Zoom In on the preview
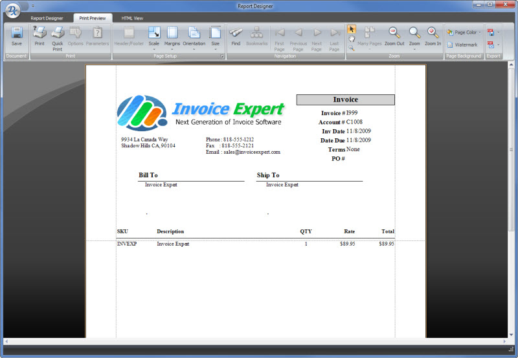Viewport: 518px width, 358px height. pyautogui.click(x=433, y=37)
